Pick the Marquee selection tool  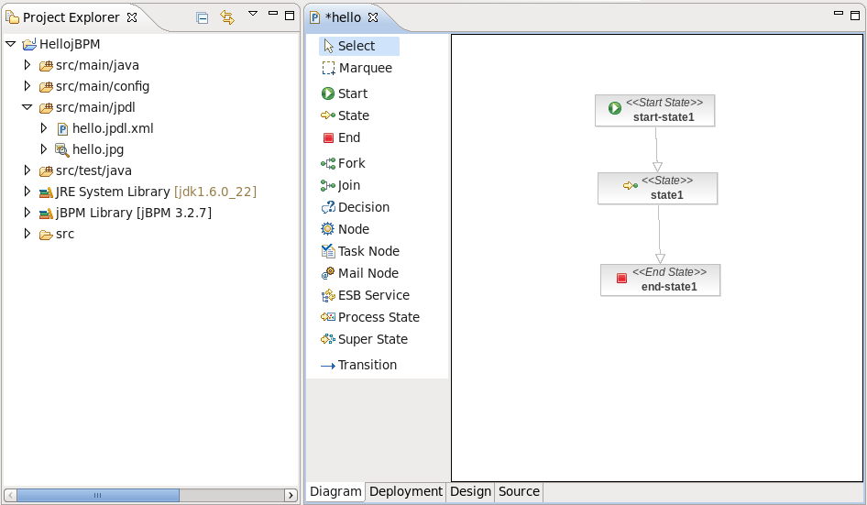[357, 68]
